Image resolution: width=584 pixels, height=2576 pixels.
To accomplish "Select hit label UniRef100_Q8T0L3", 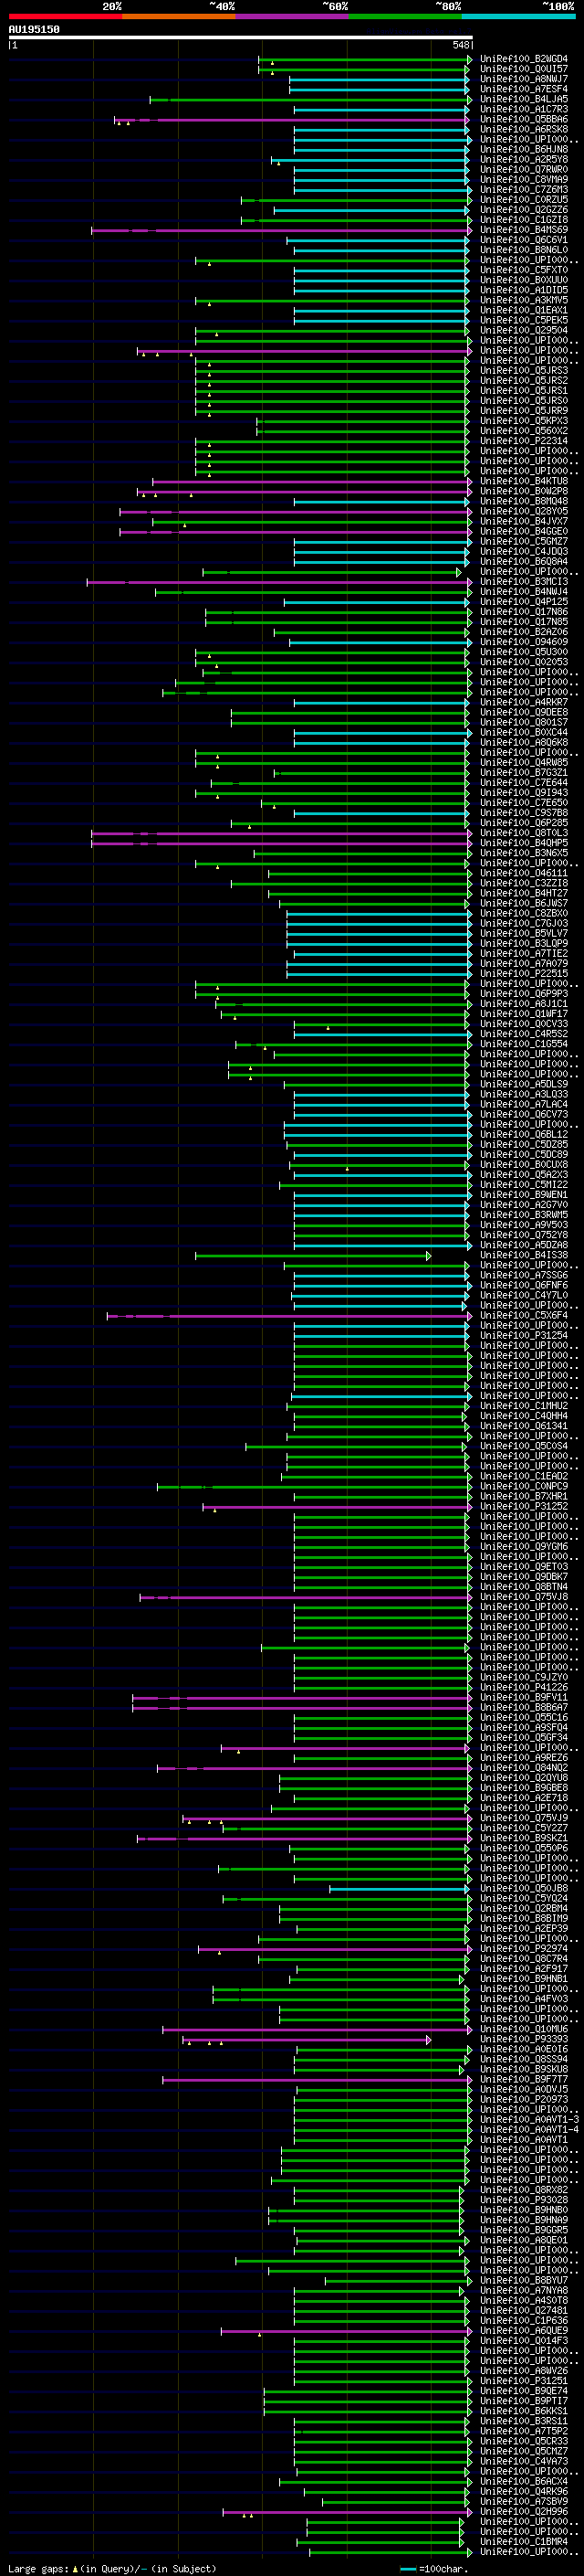I will (524, 833).
